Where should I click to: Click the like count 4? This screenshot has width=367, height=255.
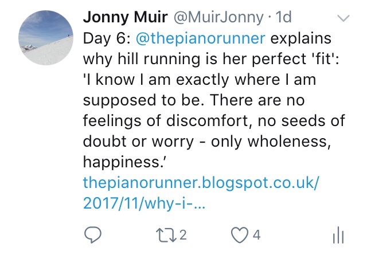click(x=257, y=234)
